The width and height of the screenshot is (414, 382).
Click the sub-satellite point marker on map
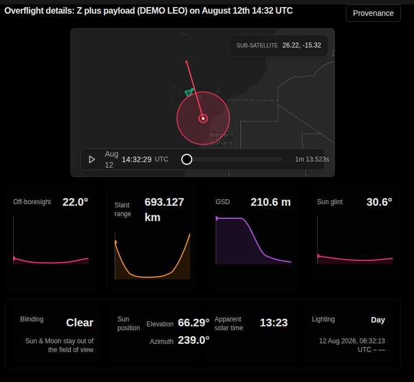tap(203, 118)
